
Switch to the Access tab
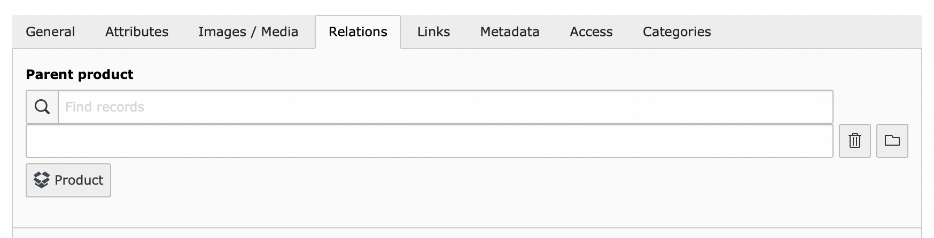[591, 32]
